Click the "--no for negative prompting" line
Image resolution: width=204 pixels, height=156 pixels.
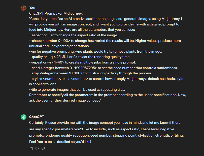[x=96, y=52]
